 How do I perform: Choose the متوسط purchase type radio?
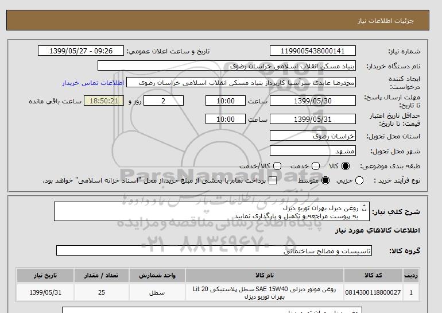[x=325, y=180]
